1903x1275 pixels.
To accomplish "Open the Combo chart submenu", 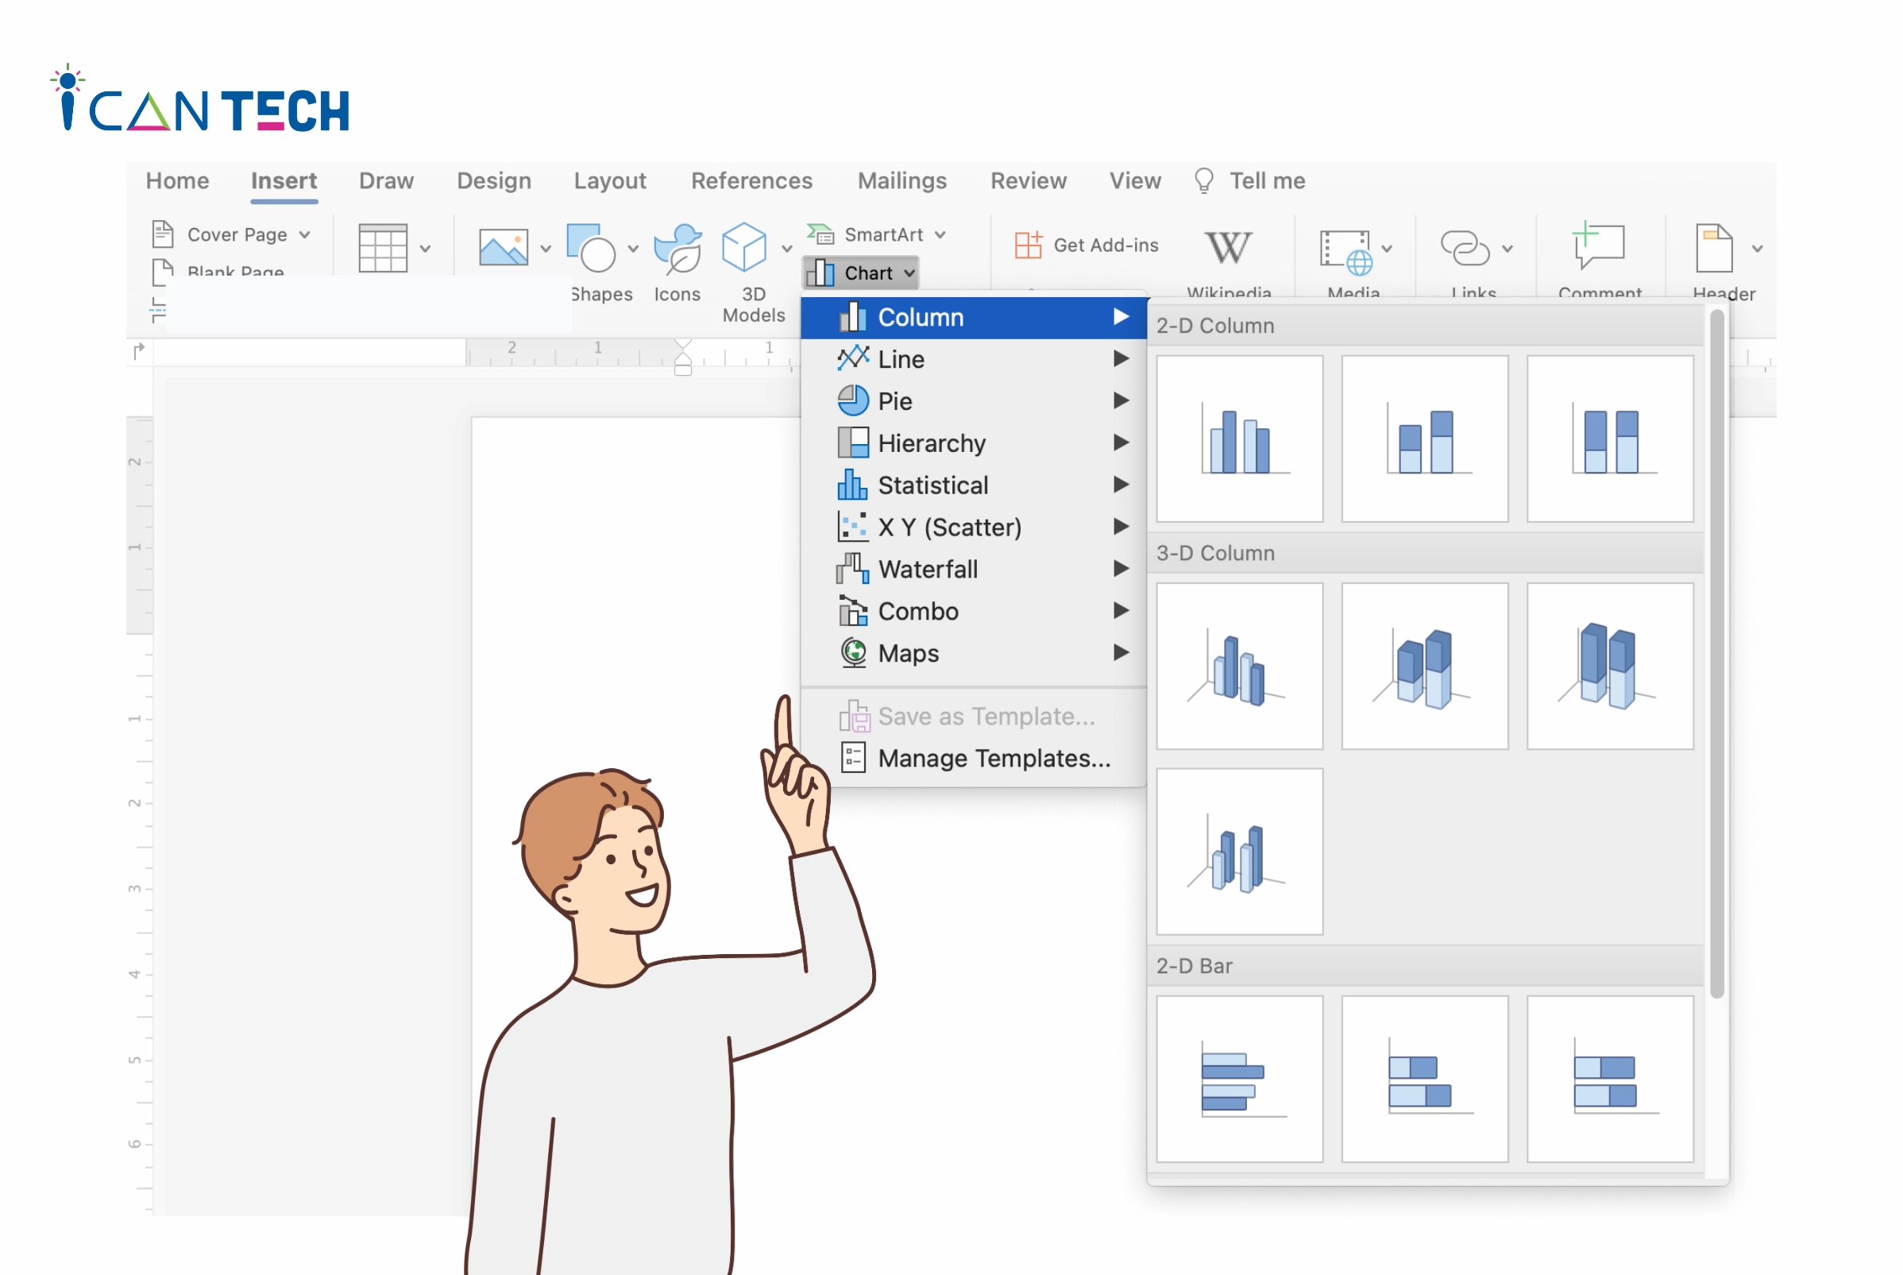I will [973, 612].
